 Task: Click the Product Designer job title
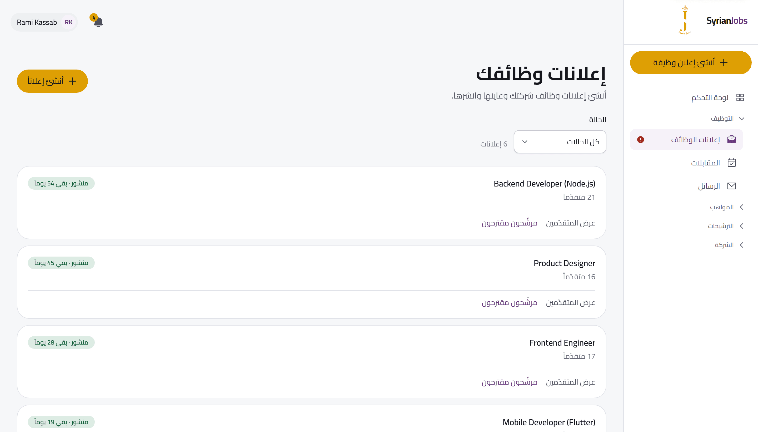tap(564, 263)
